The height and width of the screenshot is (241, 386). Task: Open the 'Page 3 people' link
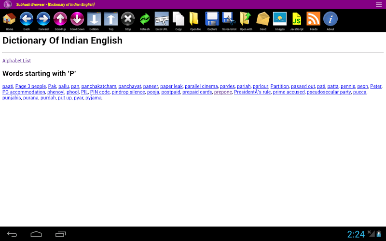pyautogui.click(x=30, y=86)
